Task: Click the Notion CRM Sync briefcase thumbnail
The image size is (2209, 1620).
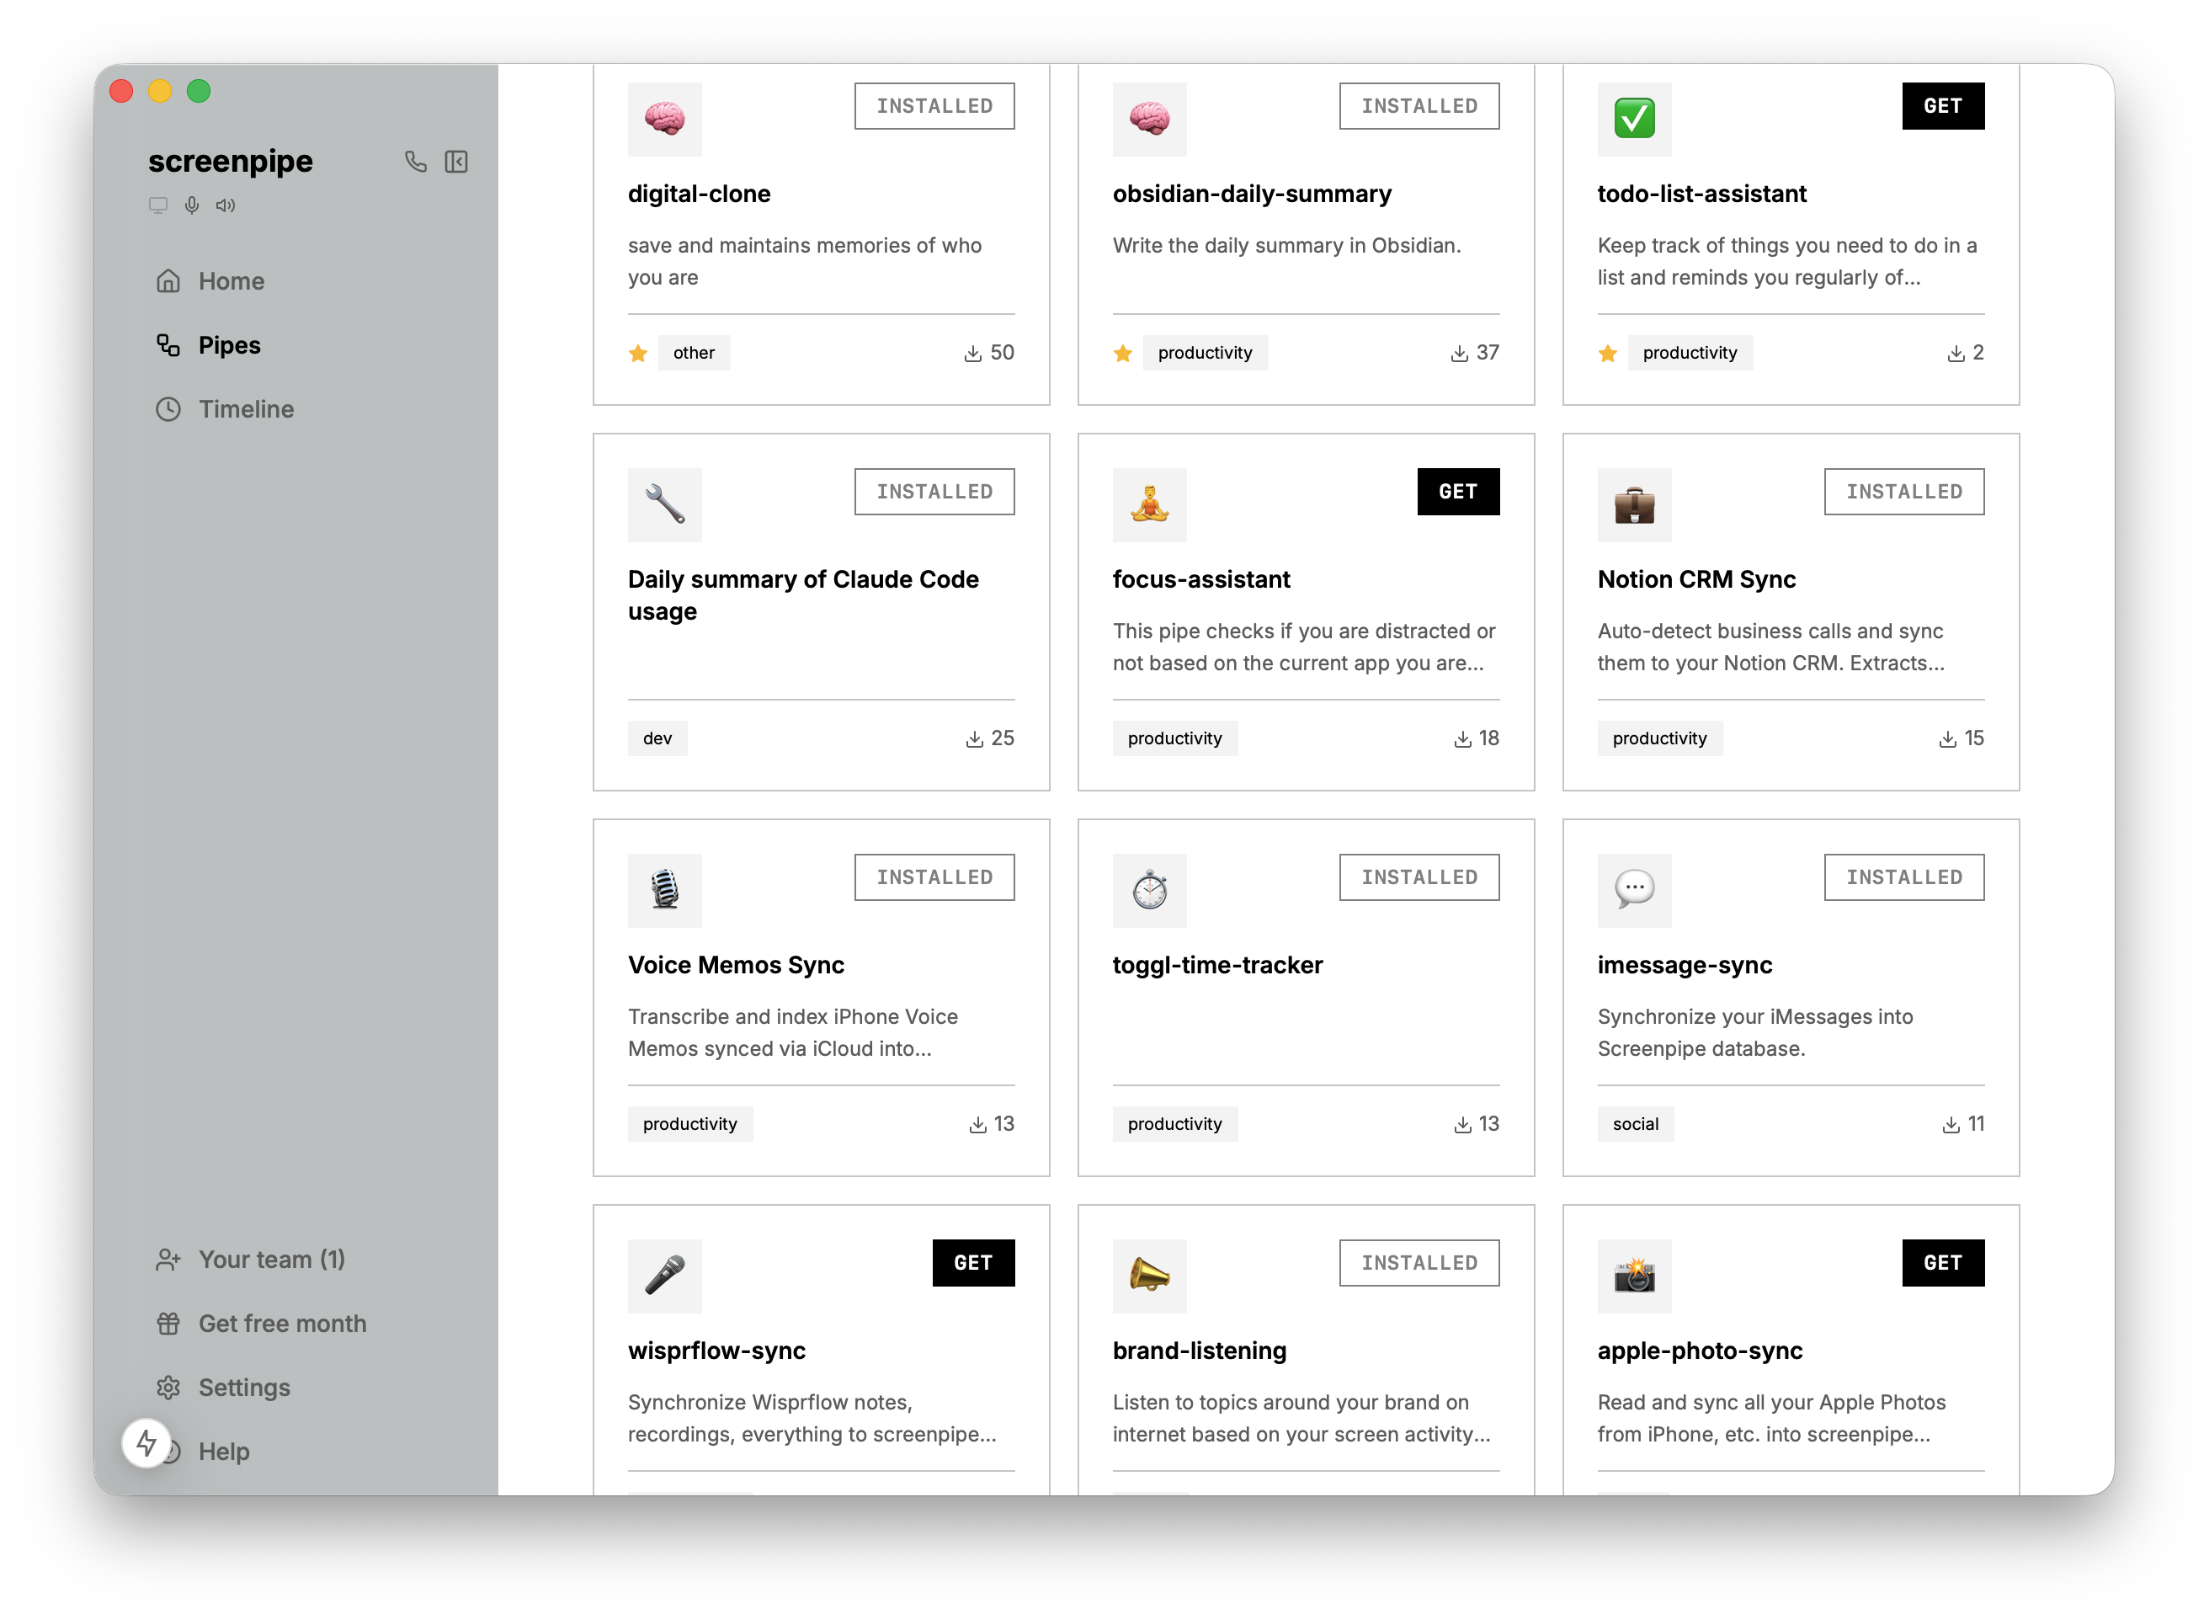Action: point(1633,505)
